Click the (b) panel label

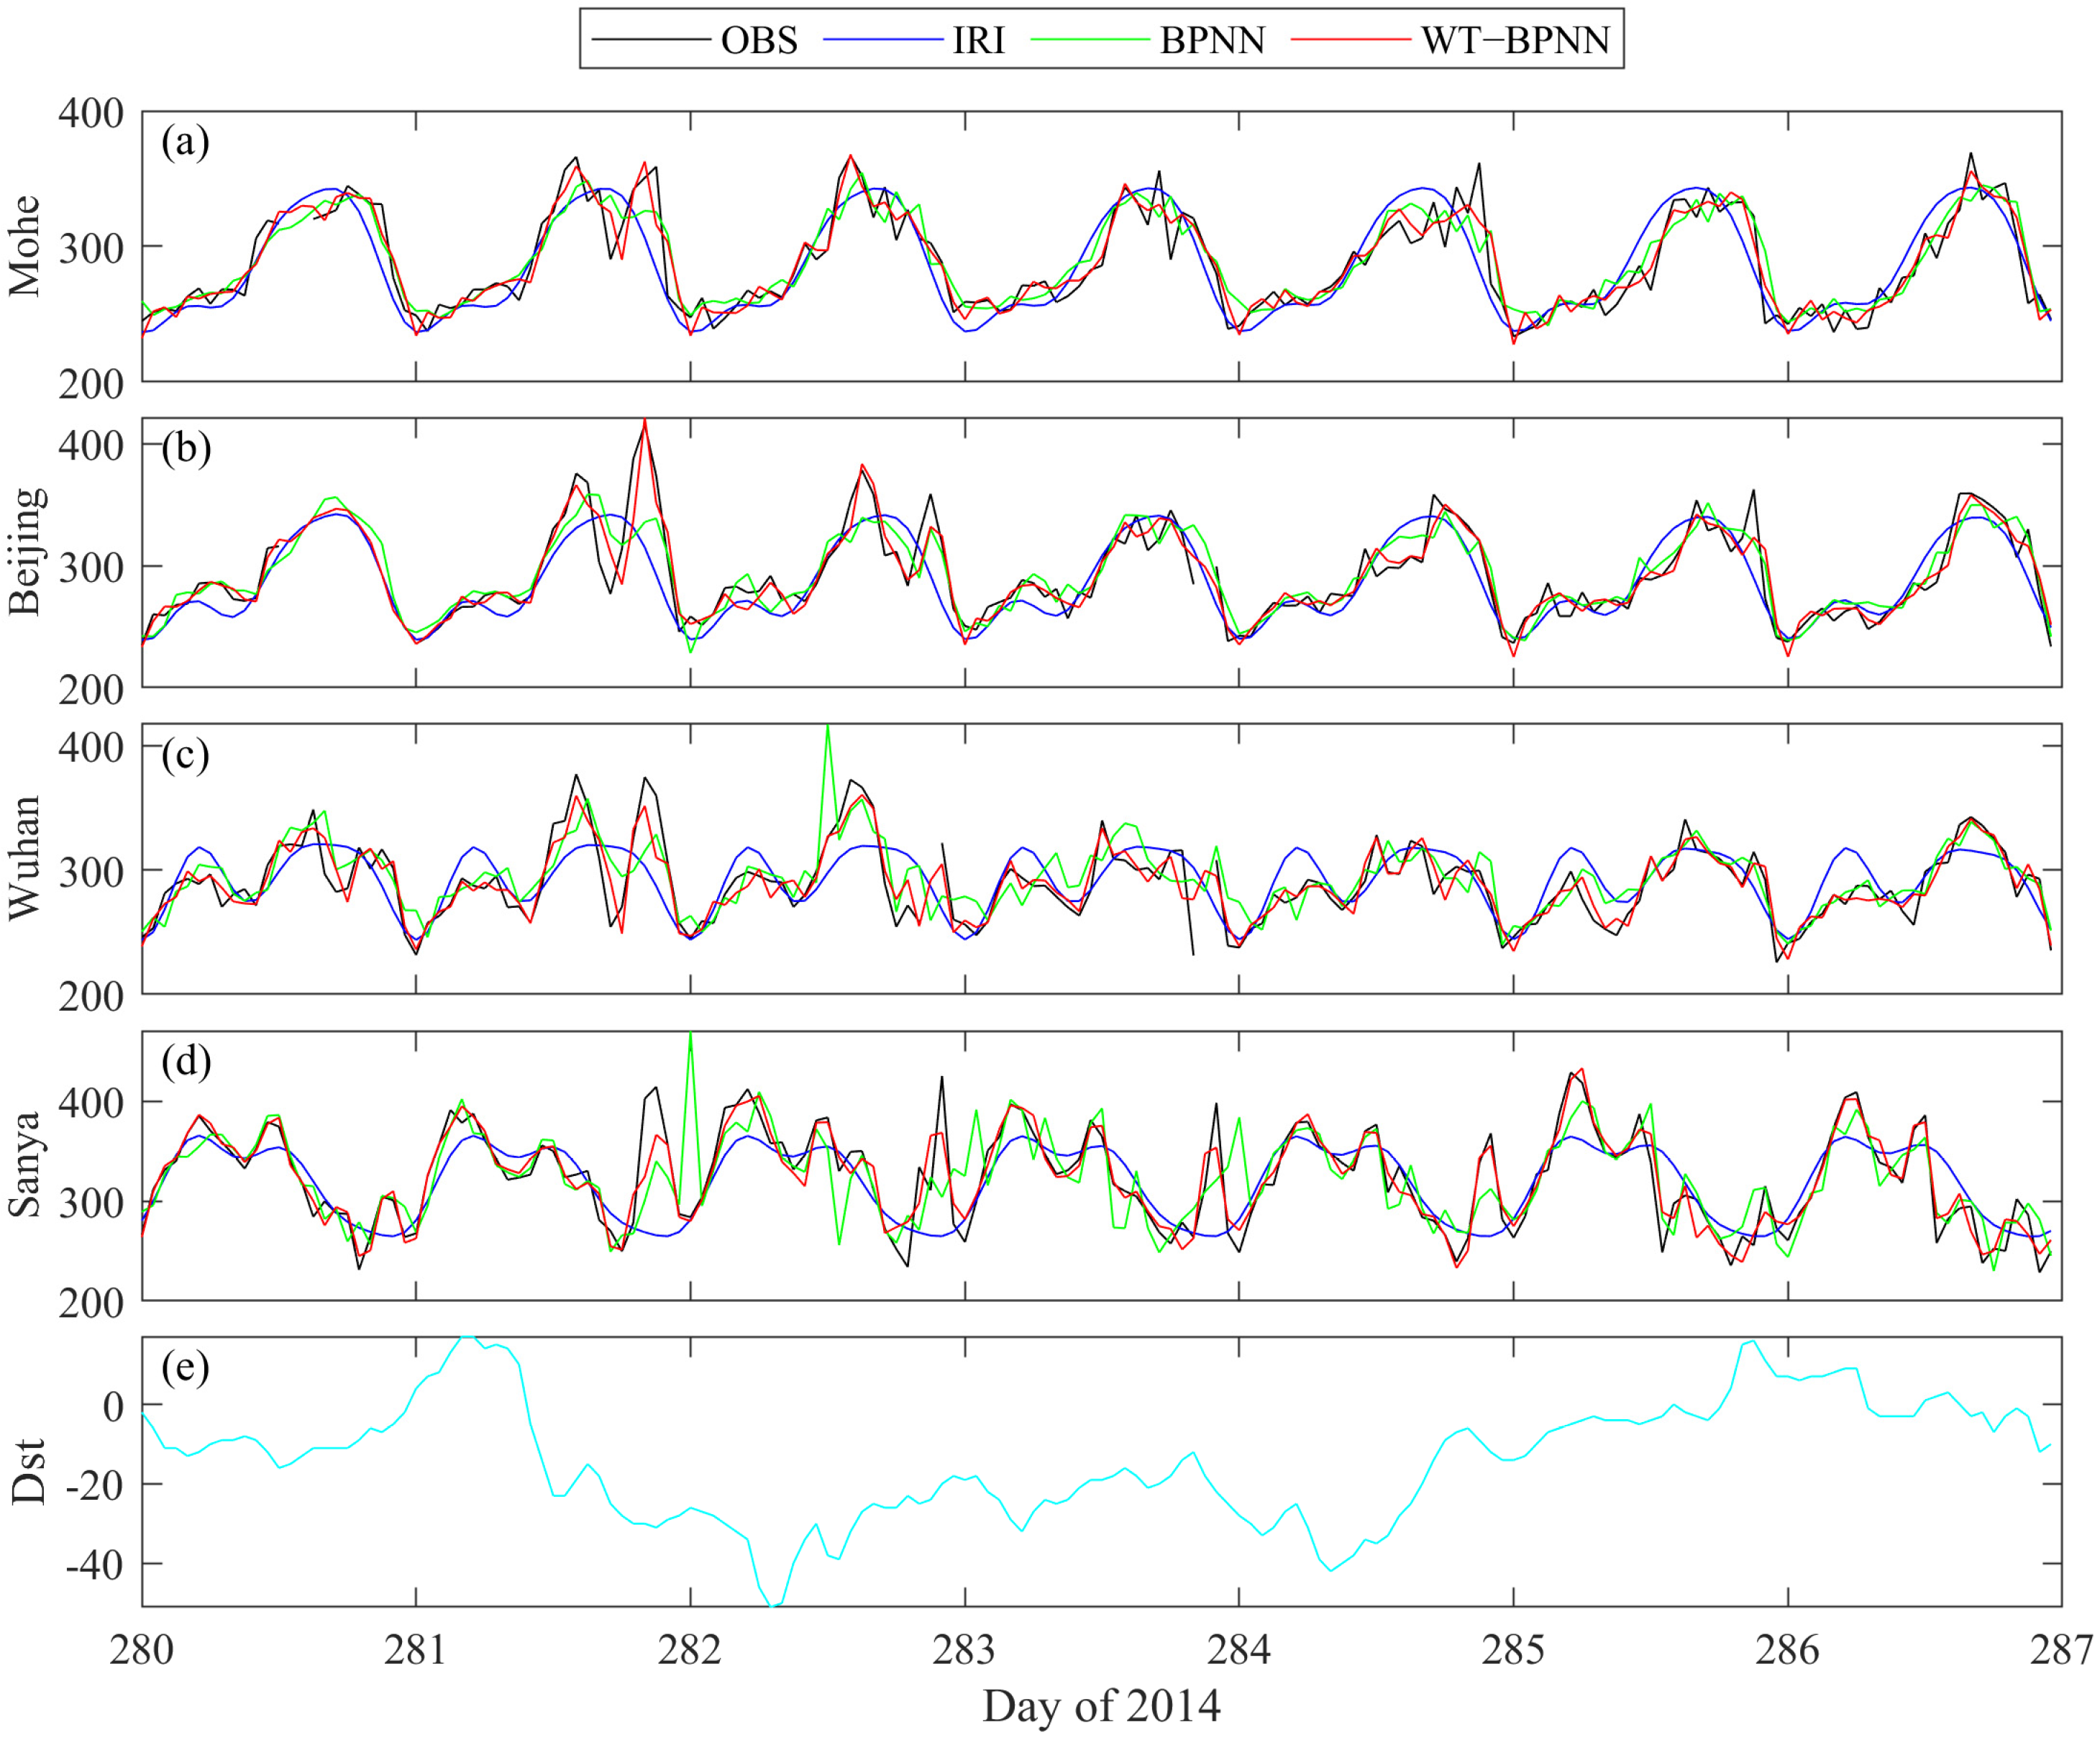point(186,448)
